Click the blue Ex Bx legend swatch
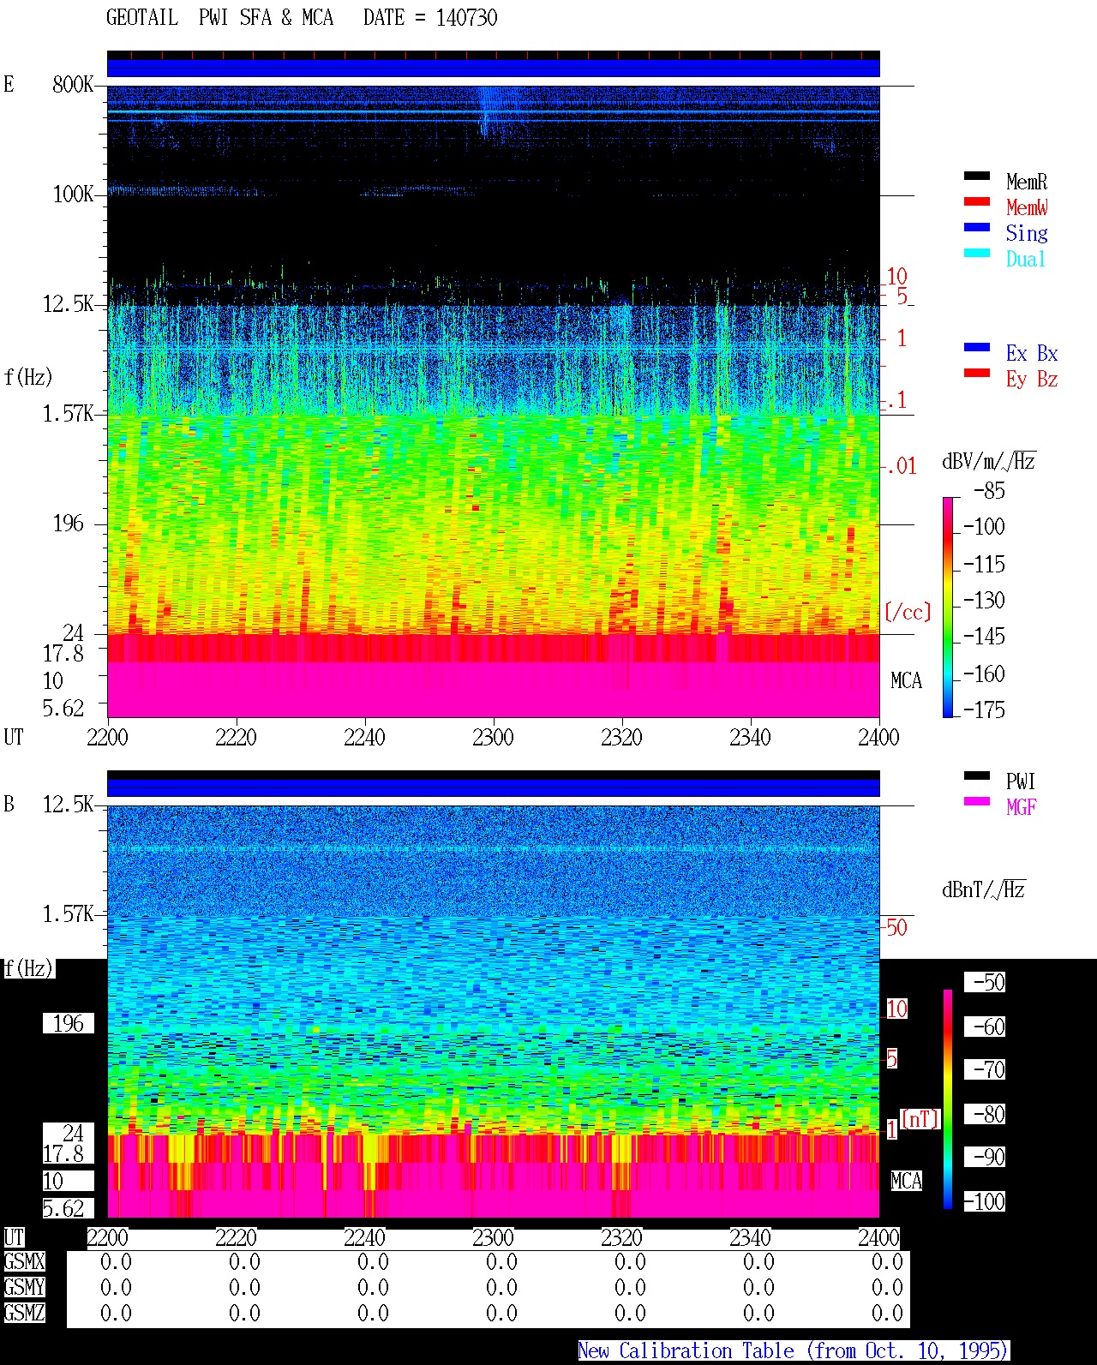The width and height of the screenshot is (1097, 1365). 976,348
